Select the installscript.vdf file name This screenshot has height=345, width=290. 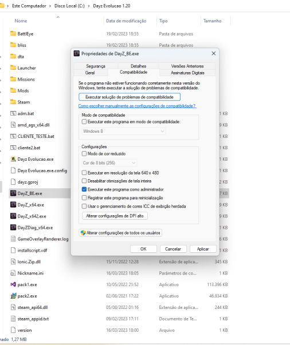click(x=33, y=250)
